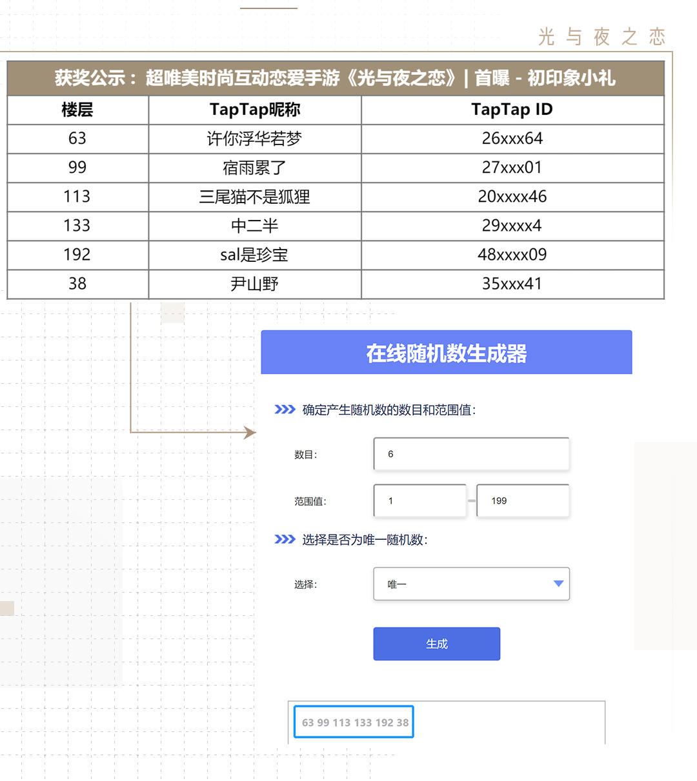Click the 选择是否为唯一随机数 heading
Image resolution: width=697 pixels, height=781 pixels.
[365, 540]
